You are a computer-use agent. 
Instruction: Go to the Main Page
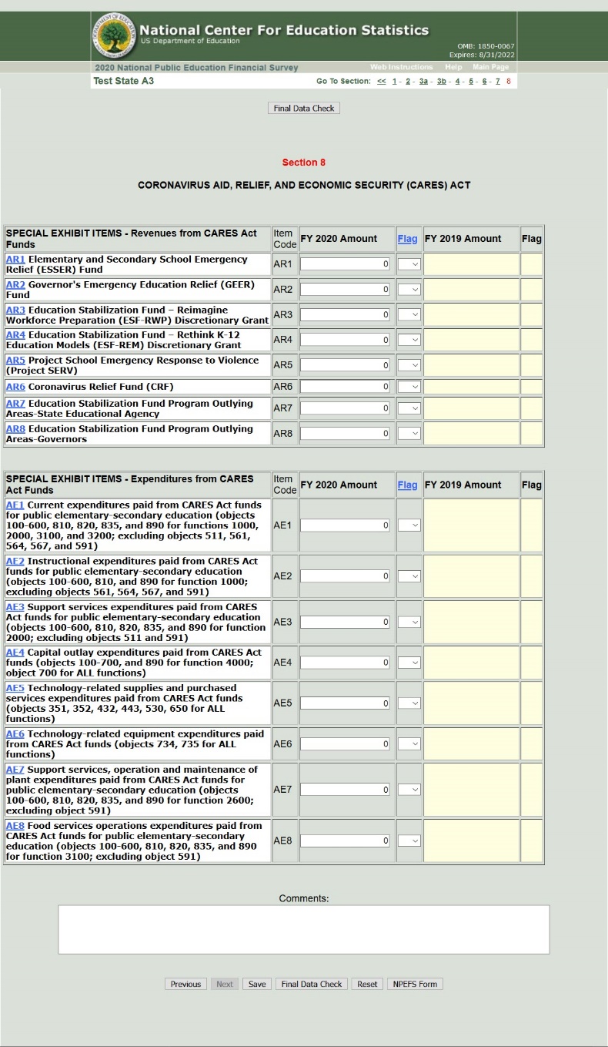pyautogui.click(x=490, y=68)
